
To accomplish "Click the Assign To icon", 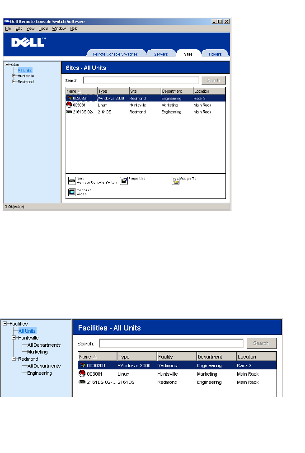I will tap(175, 181).
